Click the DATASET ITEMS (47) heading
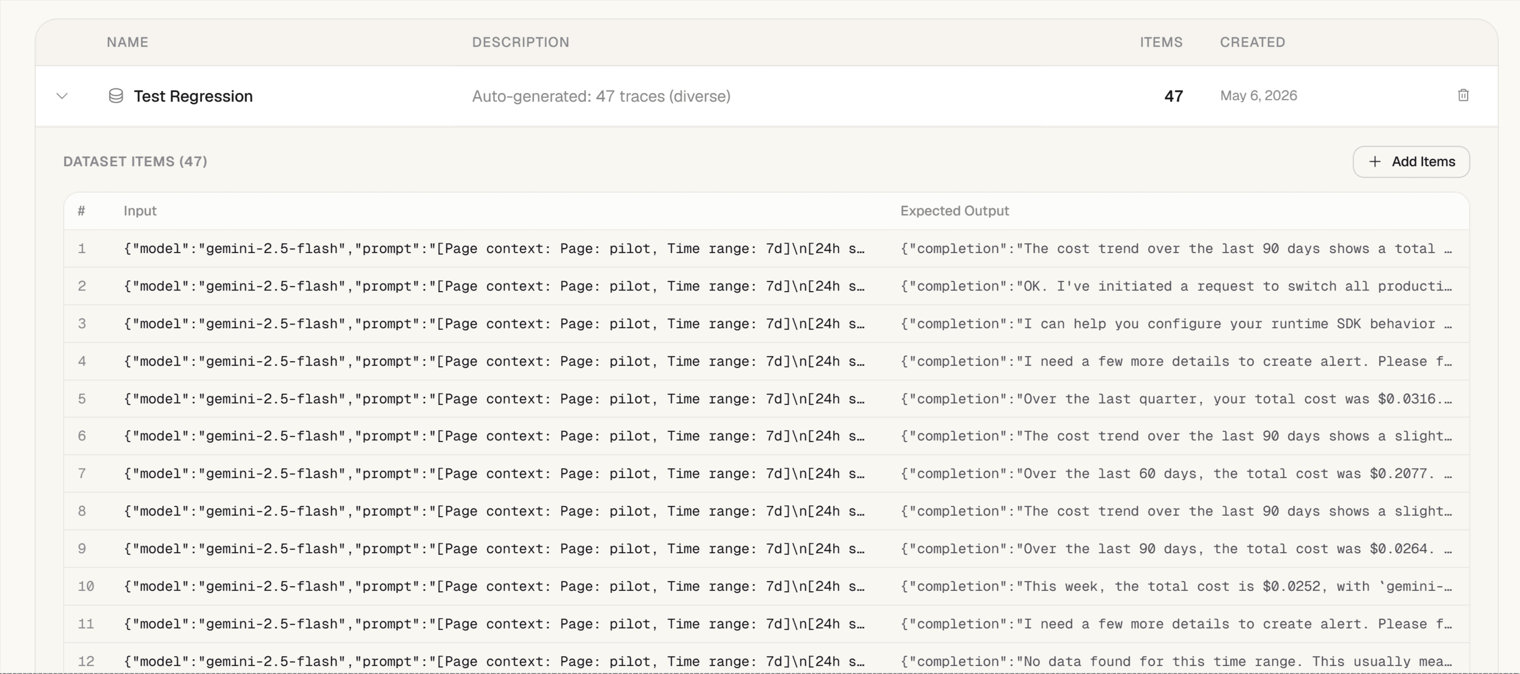Screen dimensions: 1520x674 pos(135,162)
